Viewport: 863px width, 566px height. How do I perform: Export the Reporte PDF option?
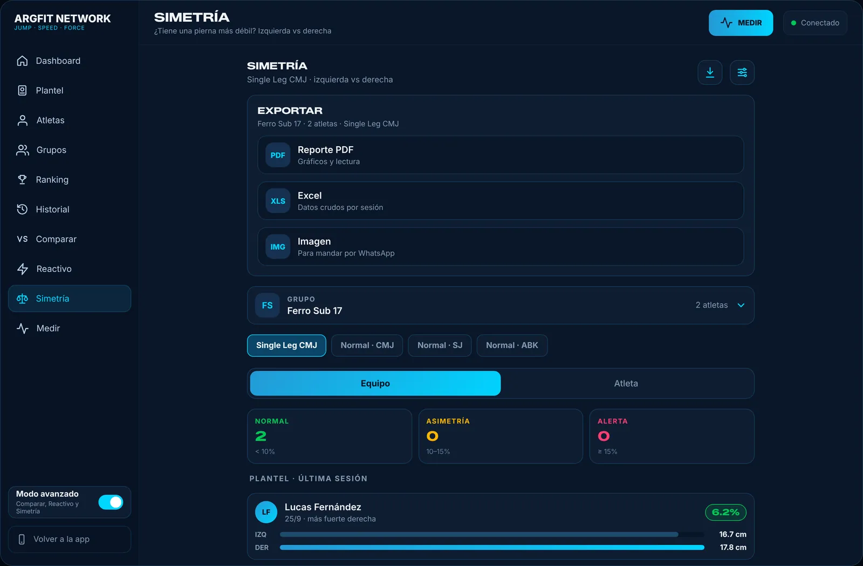point(501,155)
